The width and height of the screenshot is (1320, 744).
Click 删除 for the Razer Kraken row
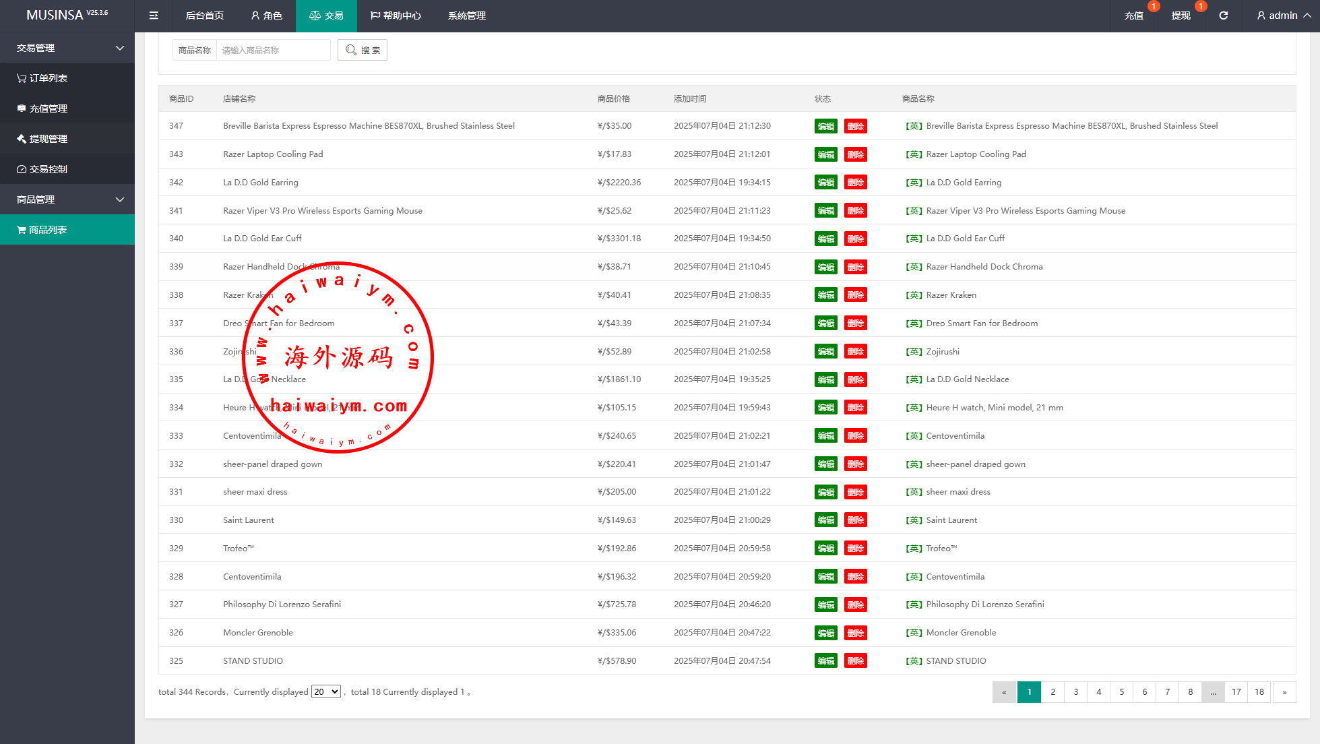(x=855, y=295)
